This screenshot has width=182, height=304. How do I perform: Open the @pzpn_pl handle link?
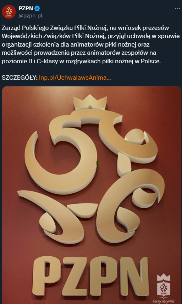point(31,16)
